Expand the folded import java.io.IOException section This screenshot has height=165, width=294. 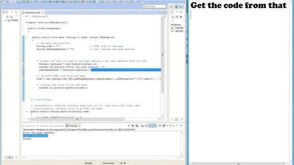point(27,22)
